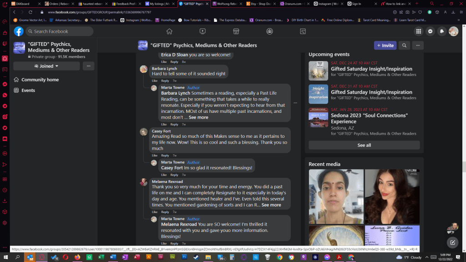Open the Messenger icon in header
The height and width of the screenshot is (262, 466).
(x=430, y=31)
